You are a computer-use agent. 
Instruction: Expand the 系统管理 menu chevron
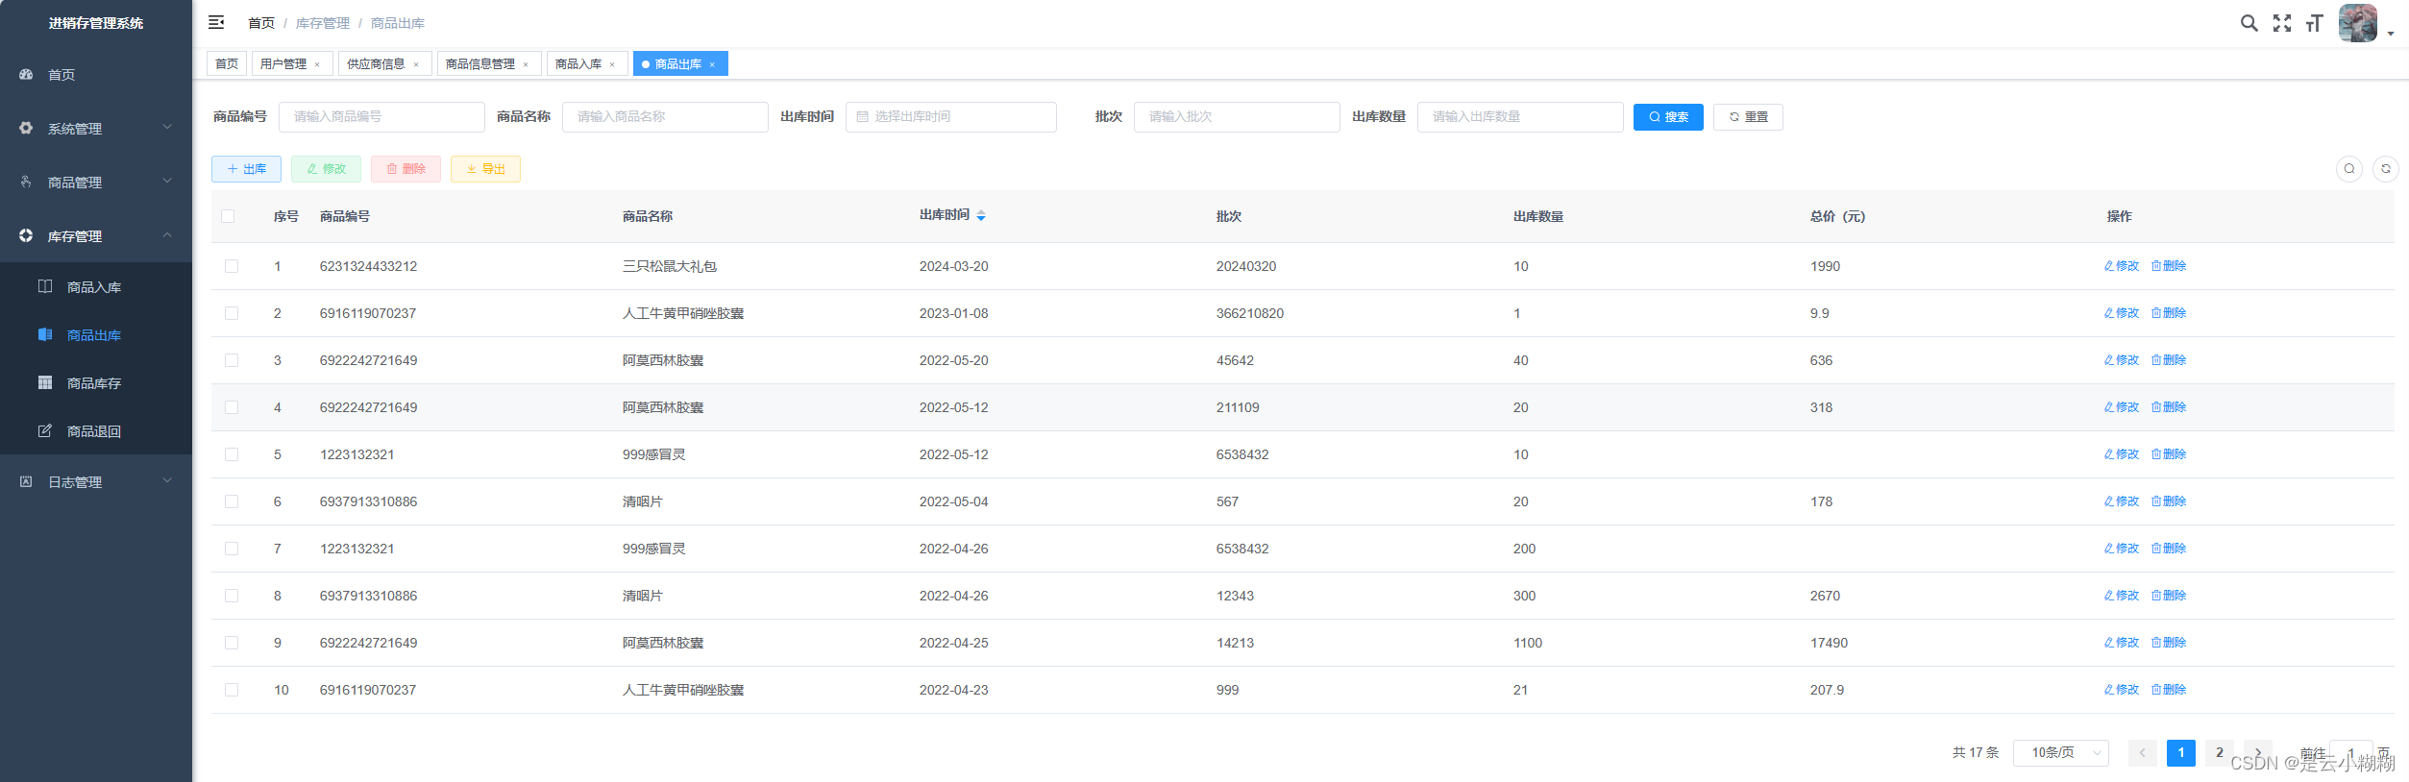click(167, 127)
